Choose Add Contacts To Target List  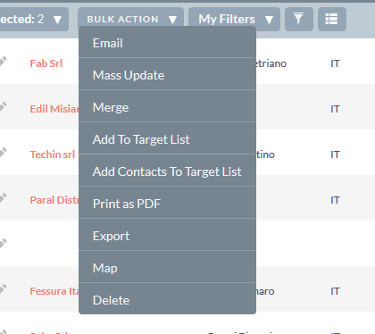(x=167, y=171)
